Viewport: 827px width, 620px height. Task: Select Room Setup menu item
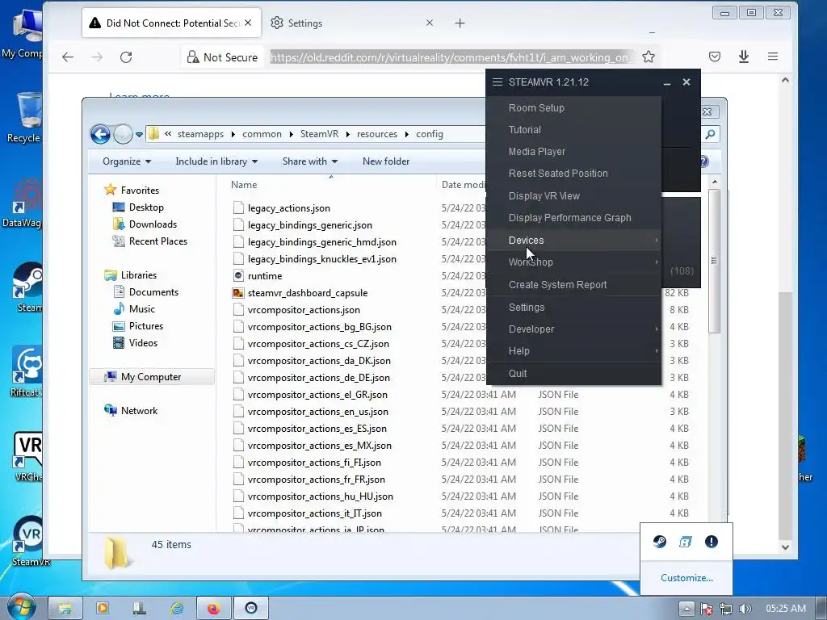(x=574, y=107)
